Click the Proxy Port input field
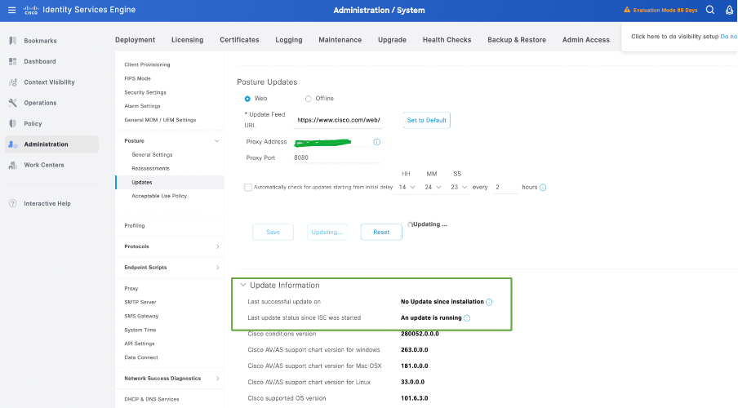The width and height of the screenshot is (738, 408). [336, 157]
